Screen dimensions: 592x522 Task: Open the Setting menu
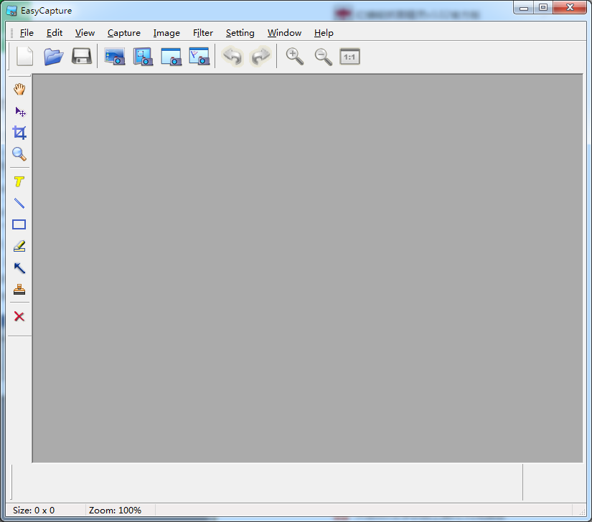coord(240,33)
